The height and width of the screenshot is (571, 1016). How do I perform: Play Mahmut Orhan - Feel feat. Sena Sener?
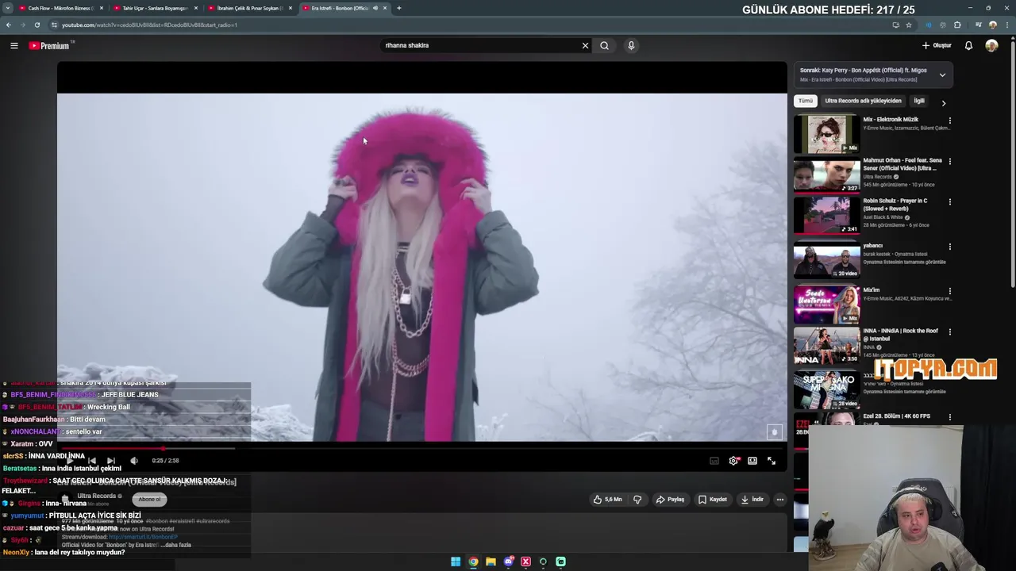click(826, 174)
